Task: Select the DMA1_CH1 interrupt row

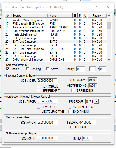Action: [x=56, y=60]
